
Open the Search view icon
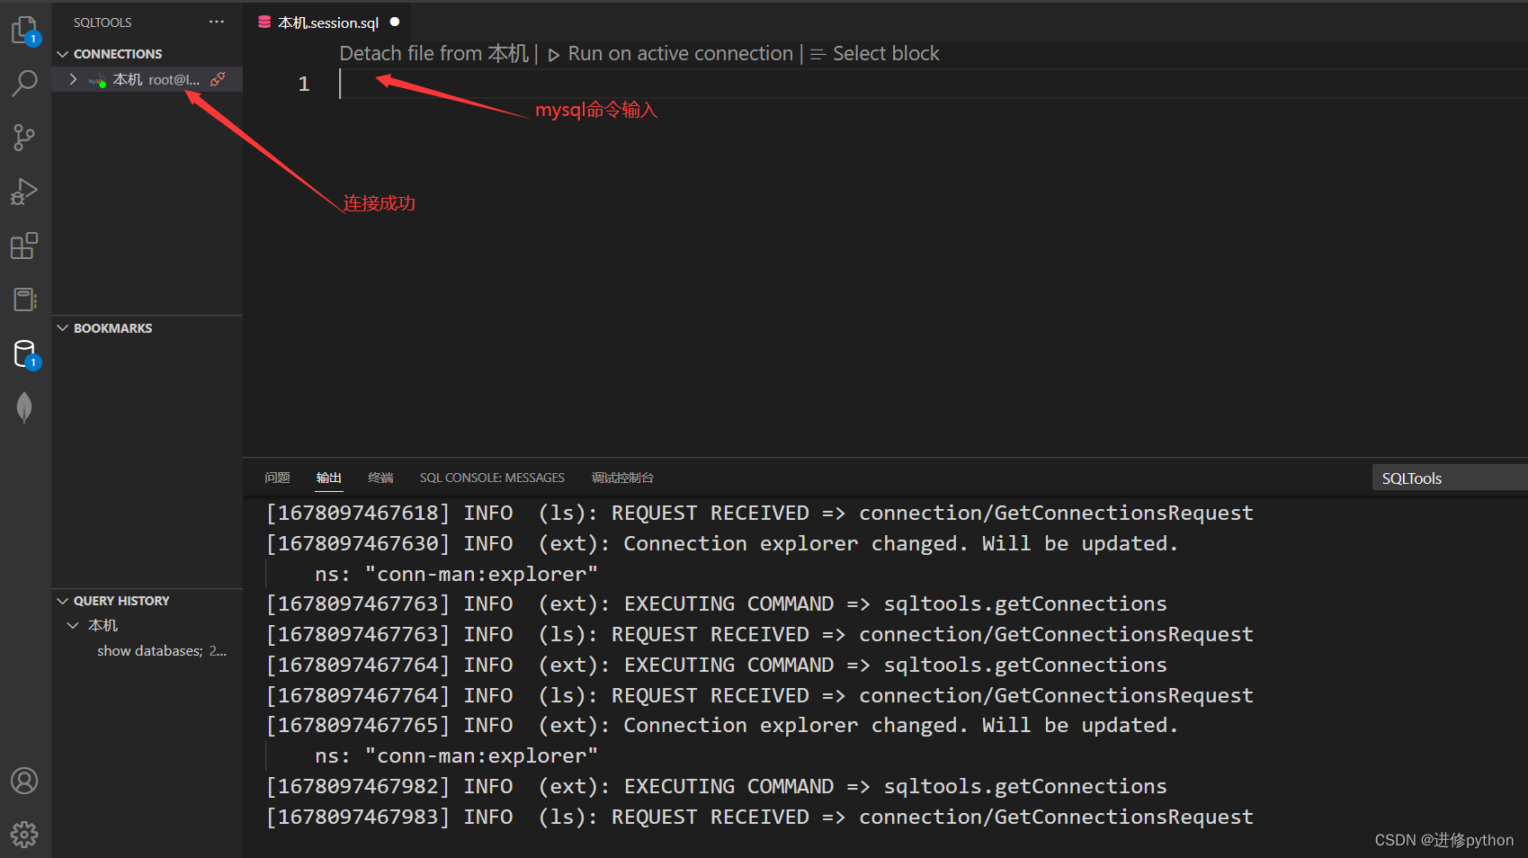tap(24, 84)
